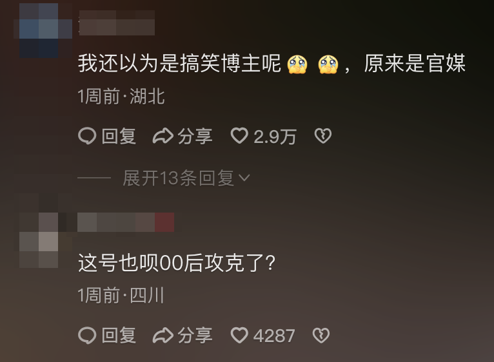Open second commenter's blurred username
Screen dimensions: 494x362
click(126, 222)
